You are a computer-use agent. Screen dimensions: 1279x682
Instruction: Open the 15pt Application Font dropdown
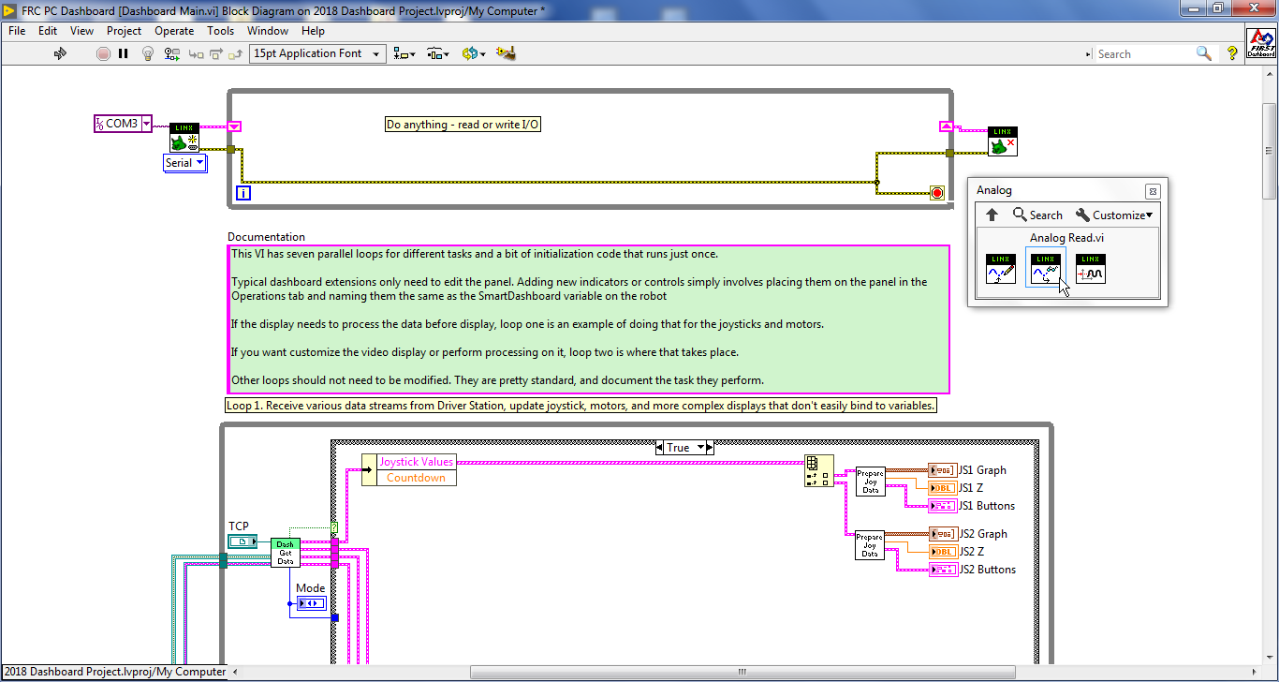(317, 53)
